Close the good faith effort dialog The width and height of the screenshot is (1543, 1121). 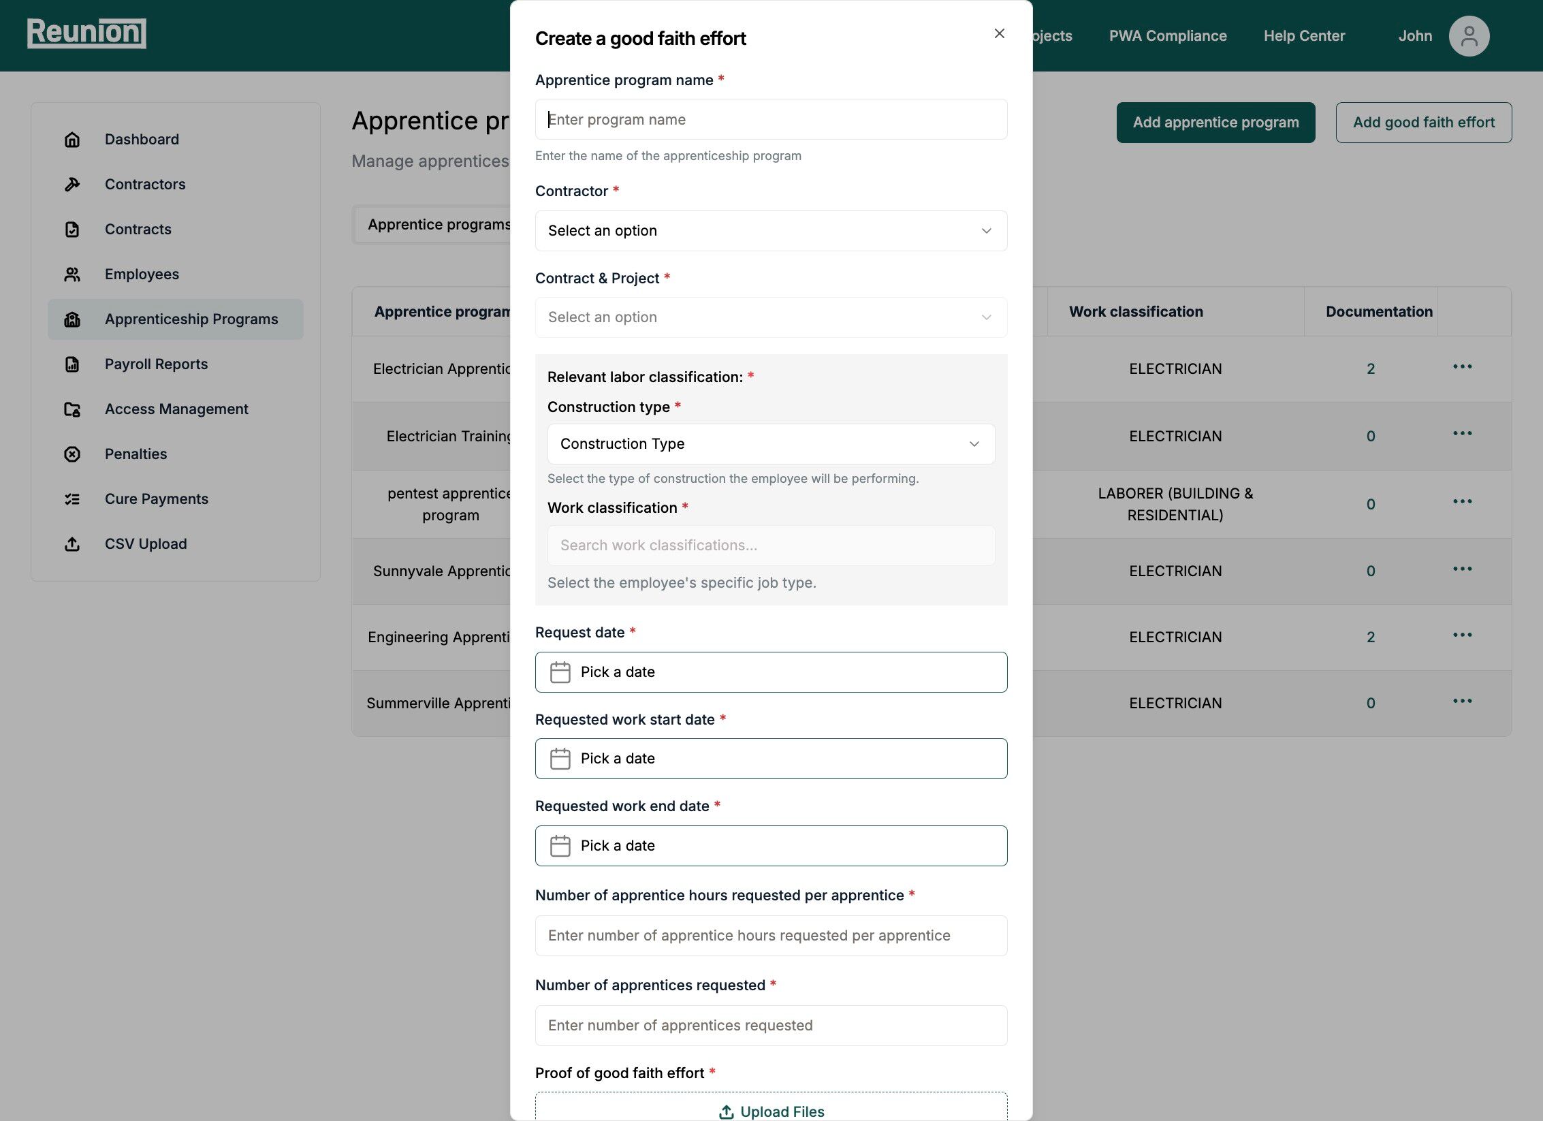coord(999,33)
